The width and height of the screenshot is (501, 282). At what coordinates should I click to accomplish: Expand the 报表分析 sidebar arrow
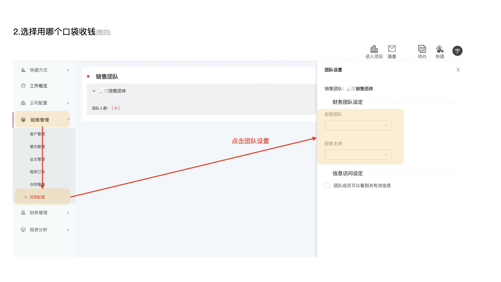tap(68, 230)
